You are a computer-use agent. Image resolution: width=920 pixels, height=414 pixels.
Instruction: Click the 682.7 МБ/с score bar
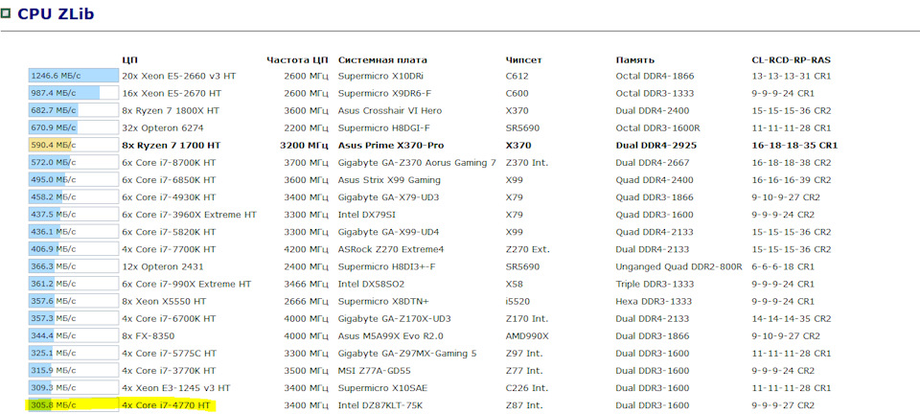click(x=74, y=110)
